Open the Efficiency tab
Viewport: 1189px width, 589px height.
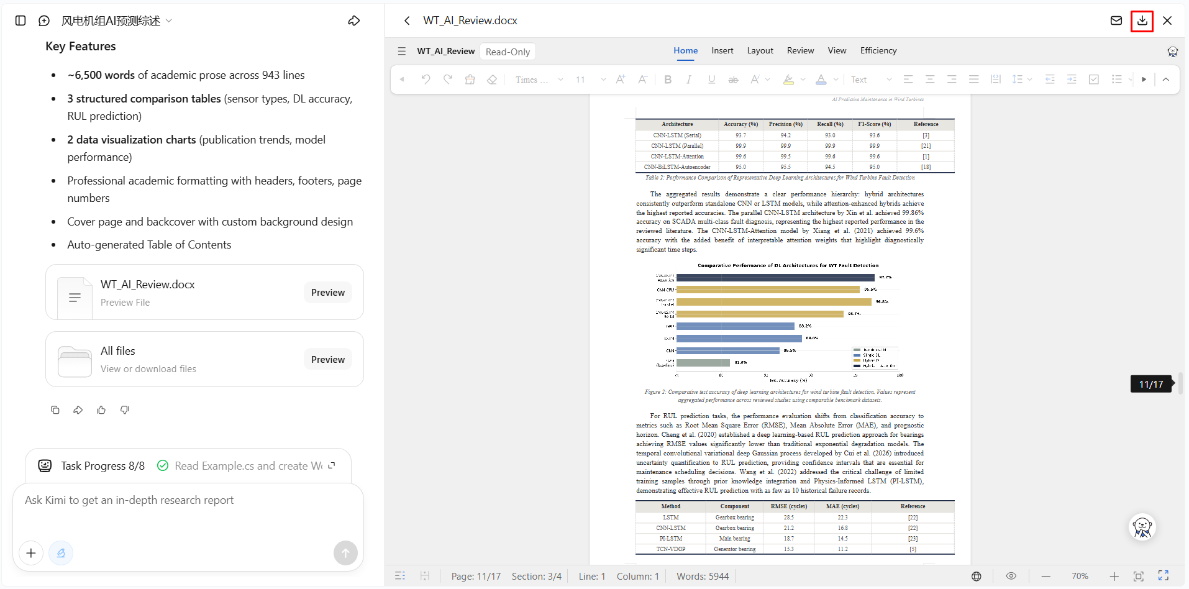(878, 51)
